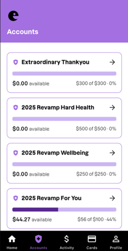128x251 pixels.
Task: Click arrow on 2025 Revamp Hard Health
Action: coord(112,108)
